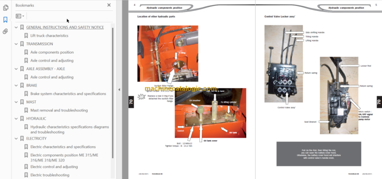Click bookmark icon beside Electric troubleshooting
382x179 pixels.
pyautogui.click(x=26, y=175)
